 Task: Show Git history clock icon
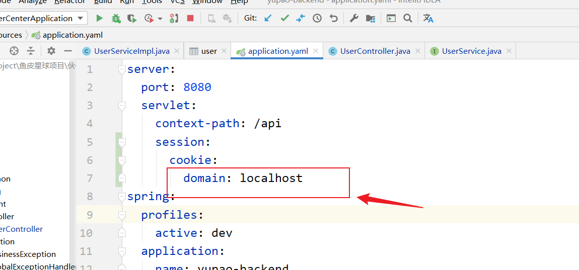317,19
